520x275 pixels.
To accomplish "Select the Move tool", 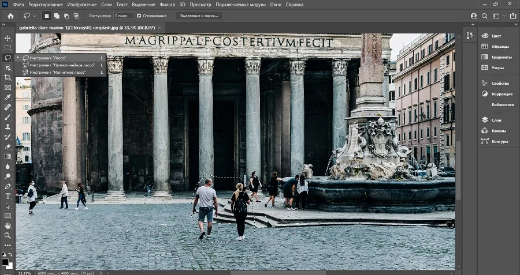I will pyautogui.click(x=8, y=38).
